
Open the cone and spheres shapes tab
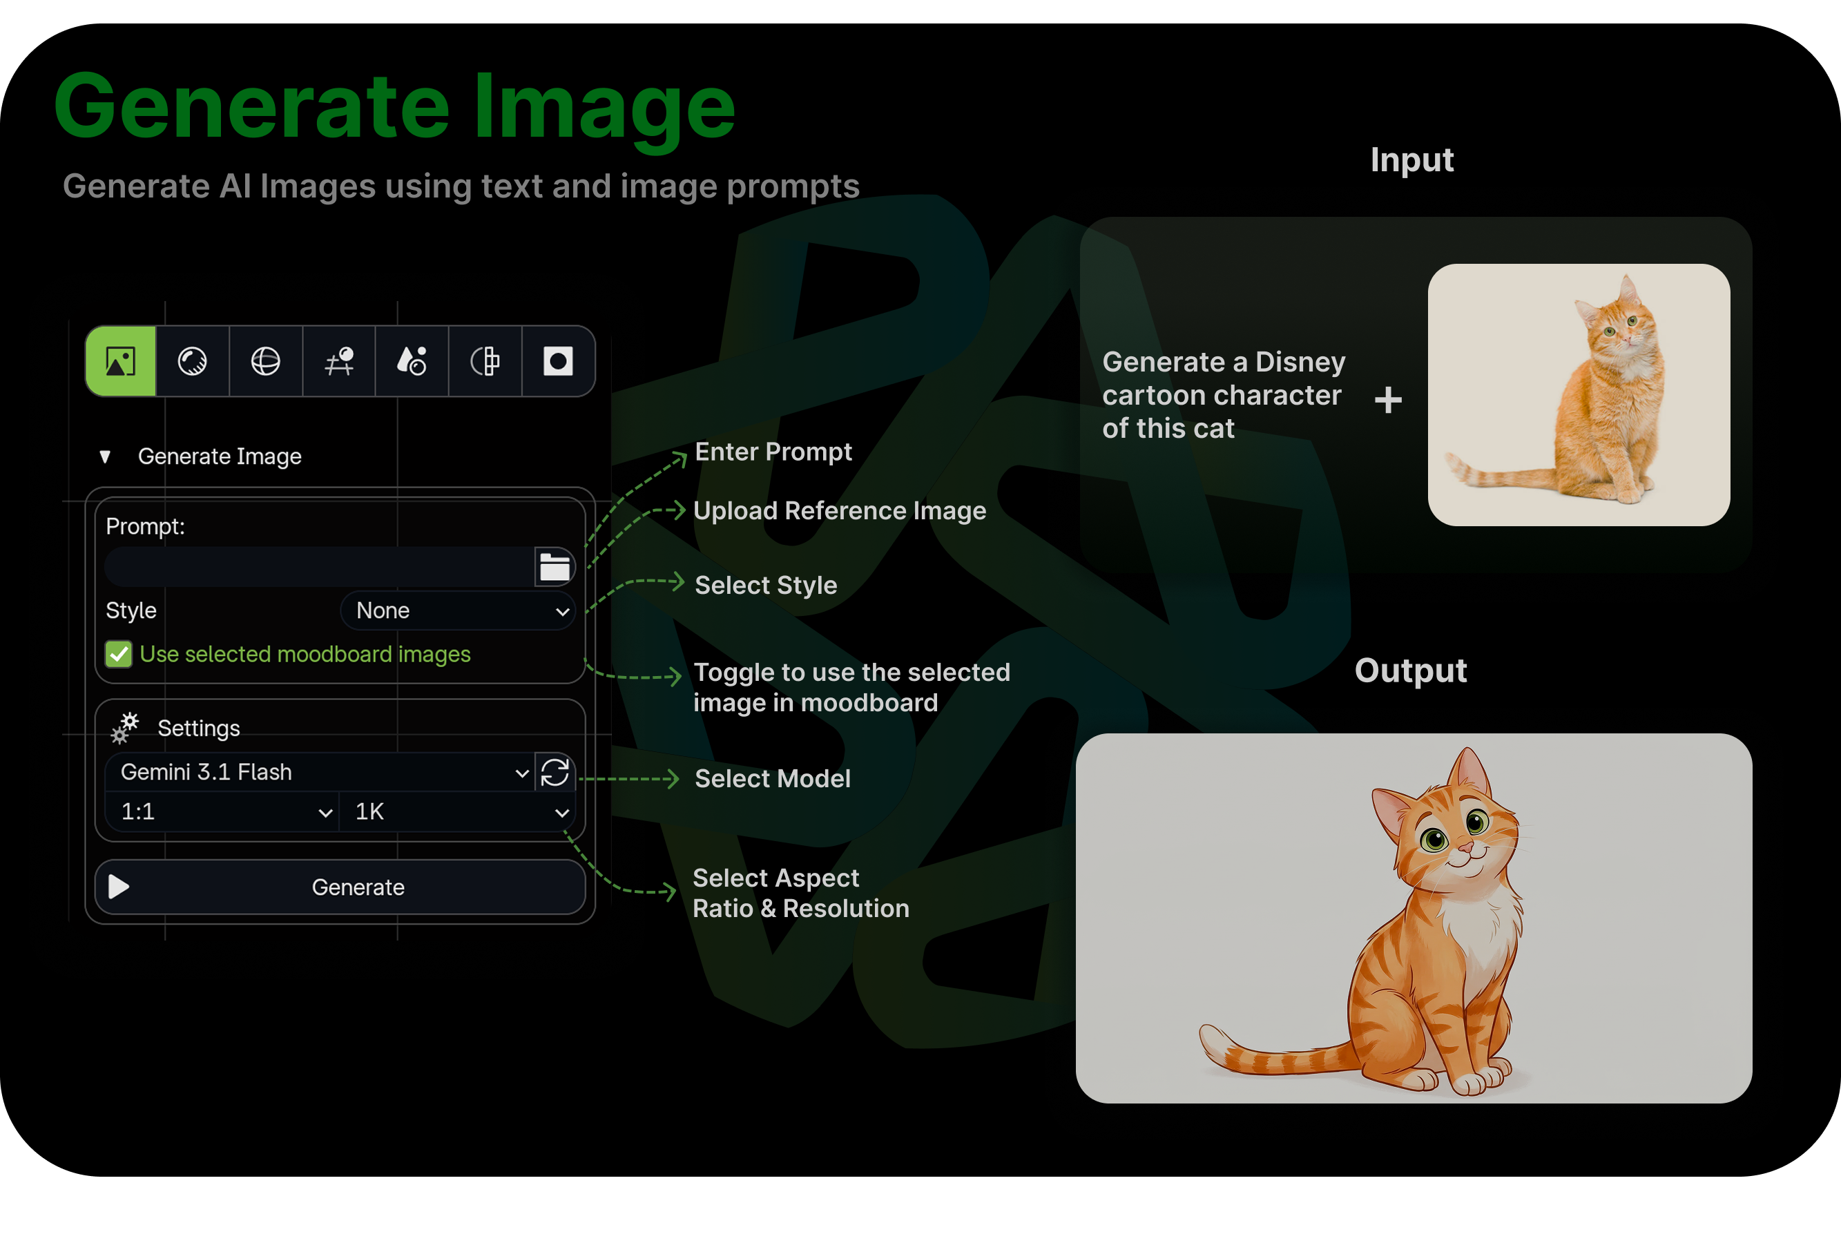[x=412, y=361]
